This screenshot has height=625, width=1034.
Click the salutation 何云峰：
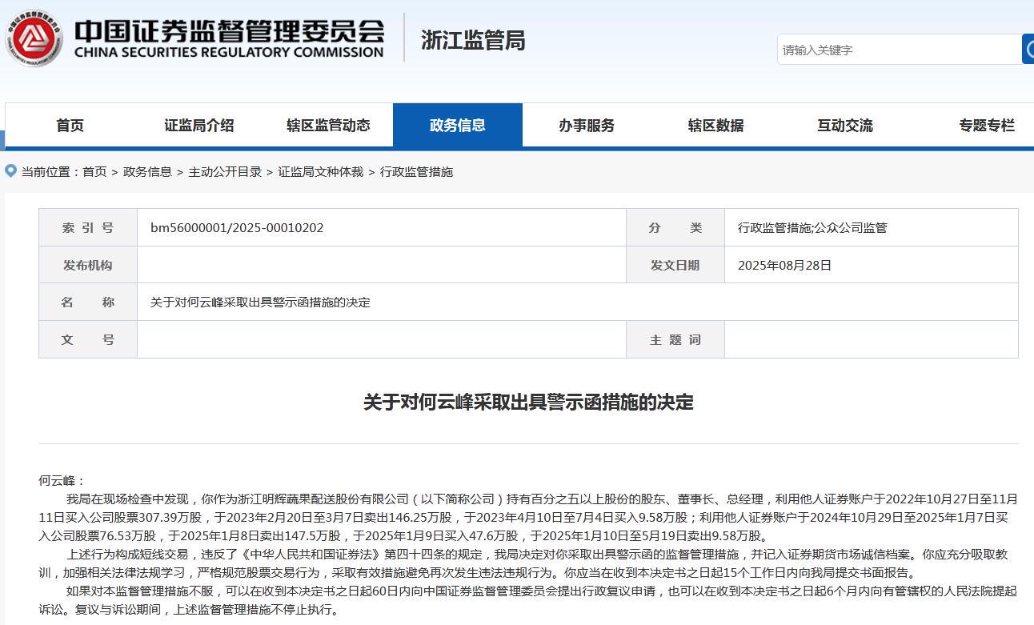(62, 481)
